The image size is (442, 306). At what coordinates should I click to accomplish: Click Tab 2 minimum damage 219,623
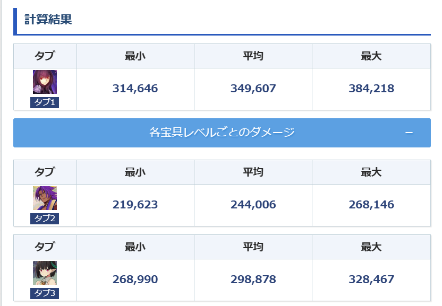[135, 205]
